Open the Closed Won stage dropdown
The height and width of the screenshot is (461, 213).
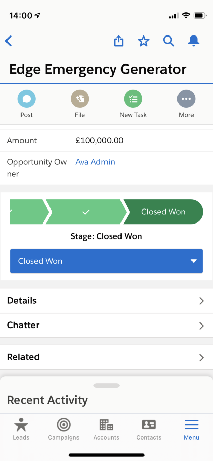(x=106, y=261)
